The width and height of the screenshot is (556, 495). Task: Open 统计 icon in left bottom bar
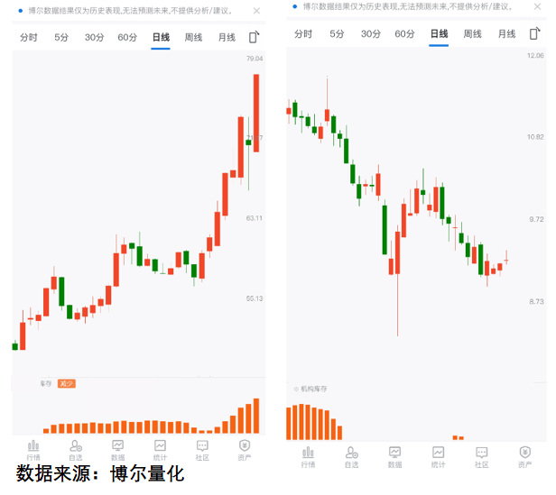point(160,448)
